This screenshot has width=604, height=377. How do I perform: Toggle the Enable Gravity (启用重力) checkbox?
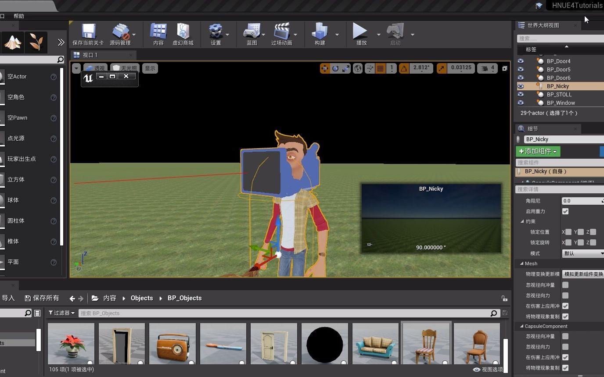(x=565, y=211)
